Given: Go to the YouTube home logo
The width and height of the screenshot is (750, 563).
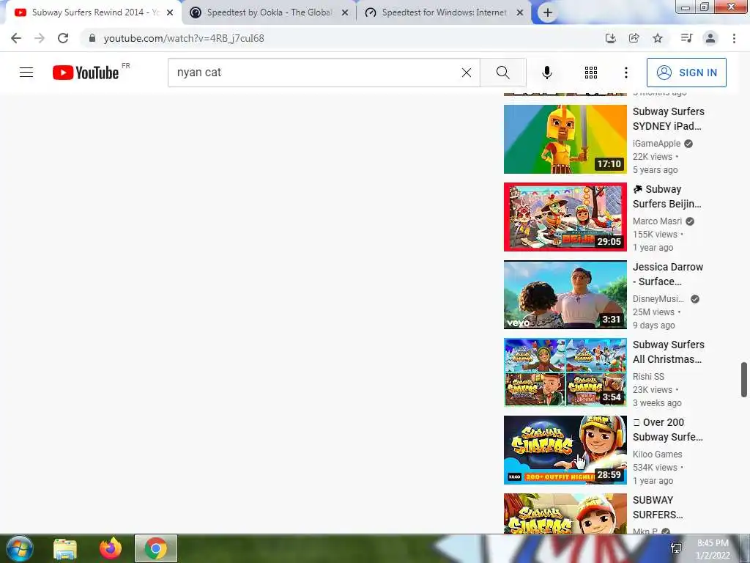Looking at the screenshot, I should tap(86, 73).
